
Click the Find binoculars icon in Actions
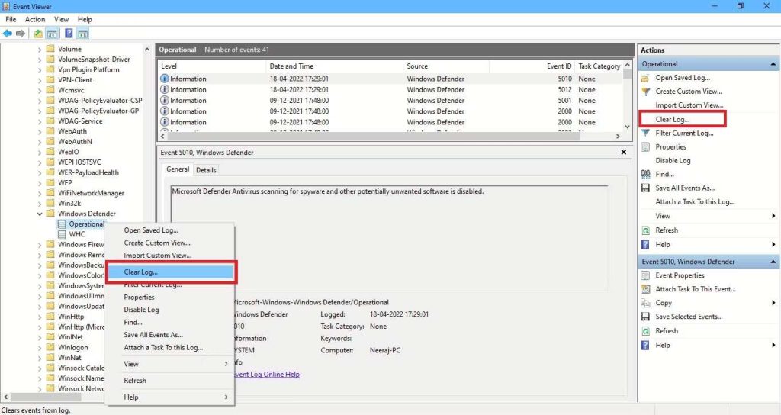click(x=645, y=174)
